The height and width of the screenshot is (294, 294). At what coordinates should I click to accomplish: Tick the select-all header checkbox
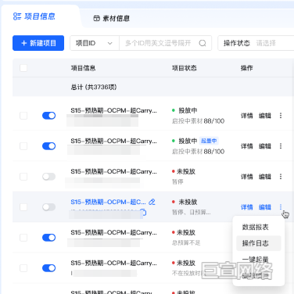tap(23, 68)
